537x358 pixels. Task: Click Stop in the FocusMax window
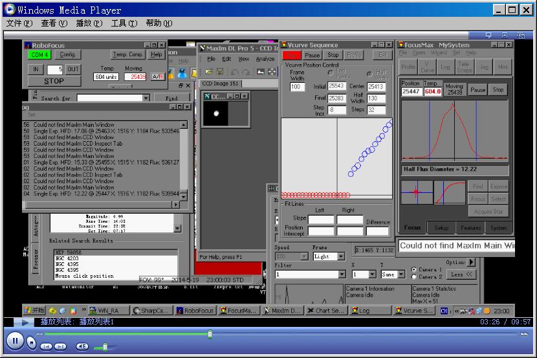point(498,90)
